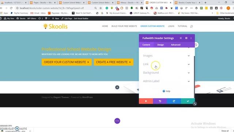Screen dimensions: 234x132
Task: Open Build Your Free Website menu item
Action: pos(124,26)
